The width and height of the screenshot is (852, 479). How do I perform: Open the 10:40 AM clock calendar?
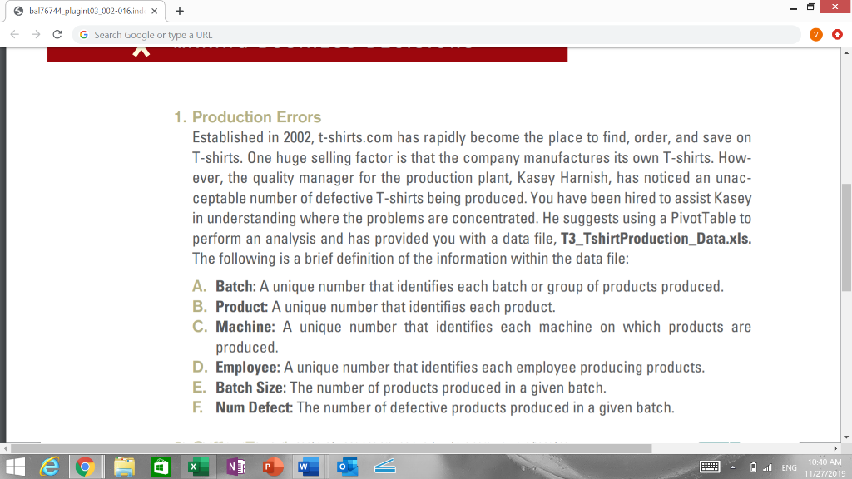point(825,467)
